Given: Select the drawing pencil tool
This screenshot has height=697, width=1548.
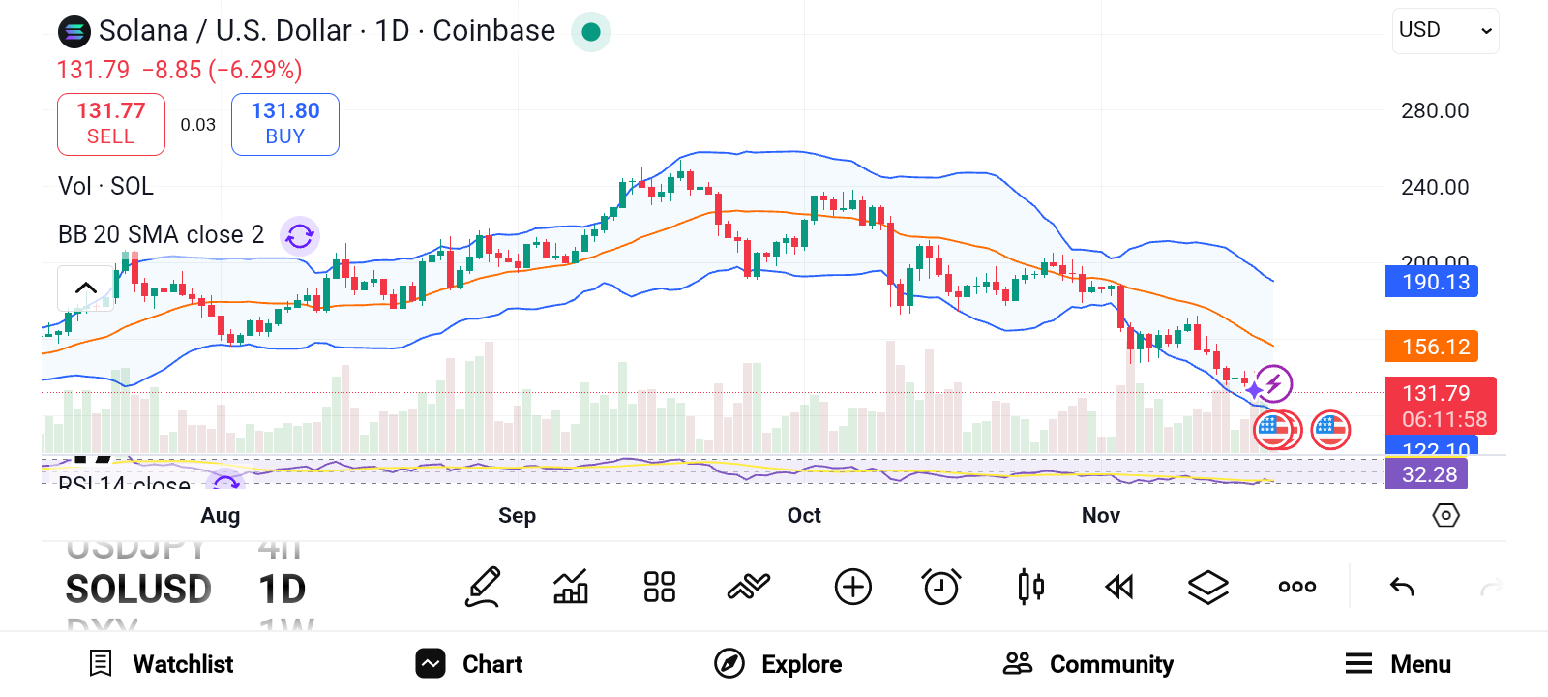Looking at the screenshot, I should pyautogui.click(x=483, y=587).
